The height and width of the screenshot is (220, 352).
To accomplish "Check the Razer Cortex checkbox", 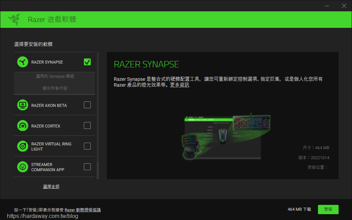I will [x=87, y=125].
